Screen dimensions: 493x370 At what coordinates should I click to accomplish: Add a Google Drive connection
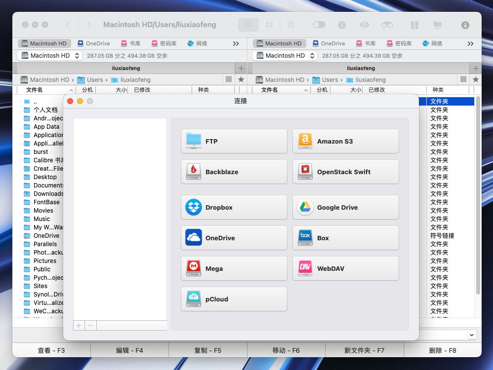tap(345, 207)
